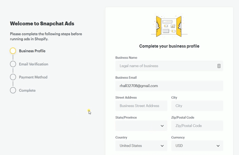Open the Country dropdown showing United States

(141, 145)
